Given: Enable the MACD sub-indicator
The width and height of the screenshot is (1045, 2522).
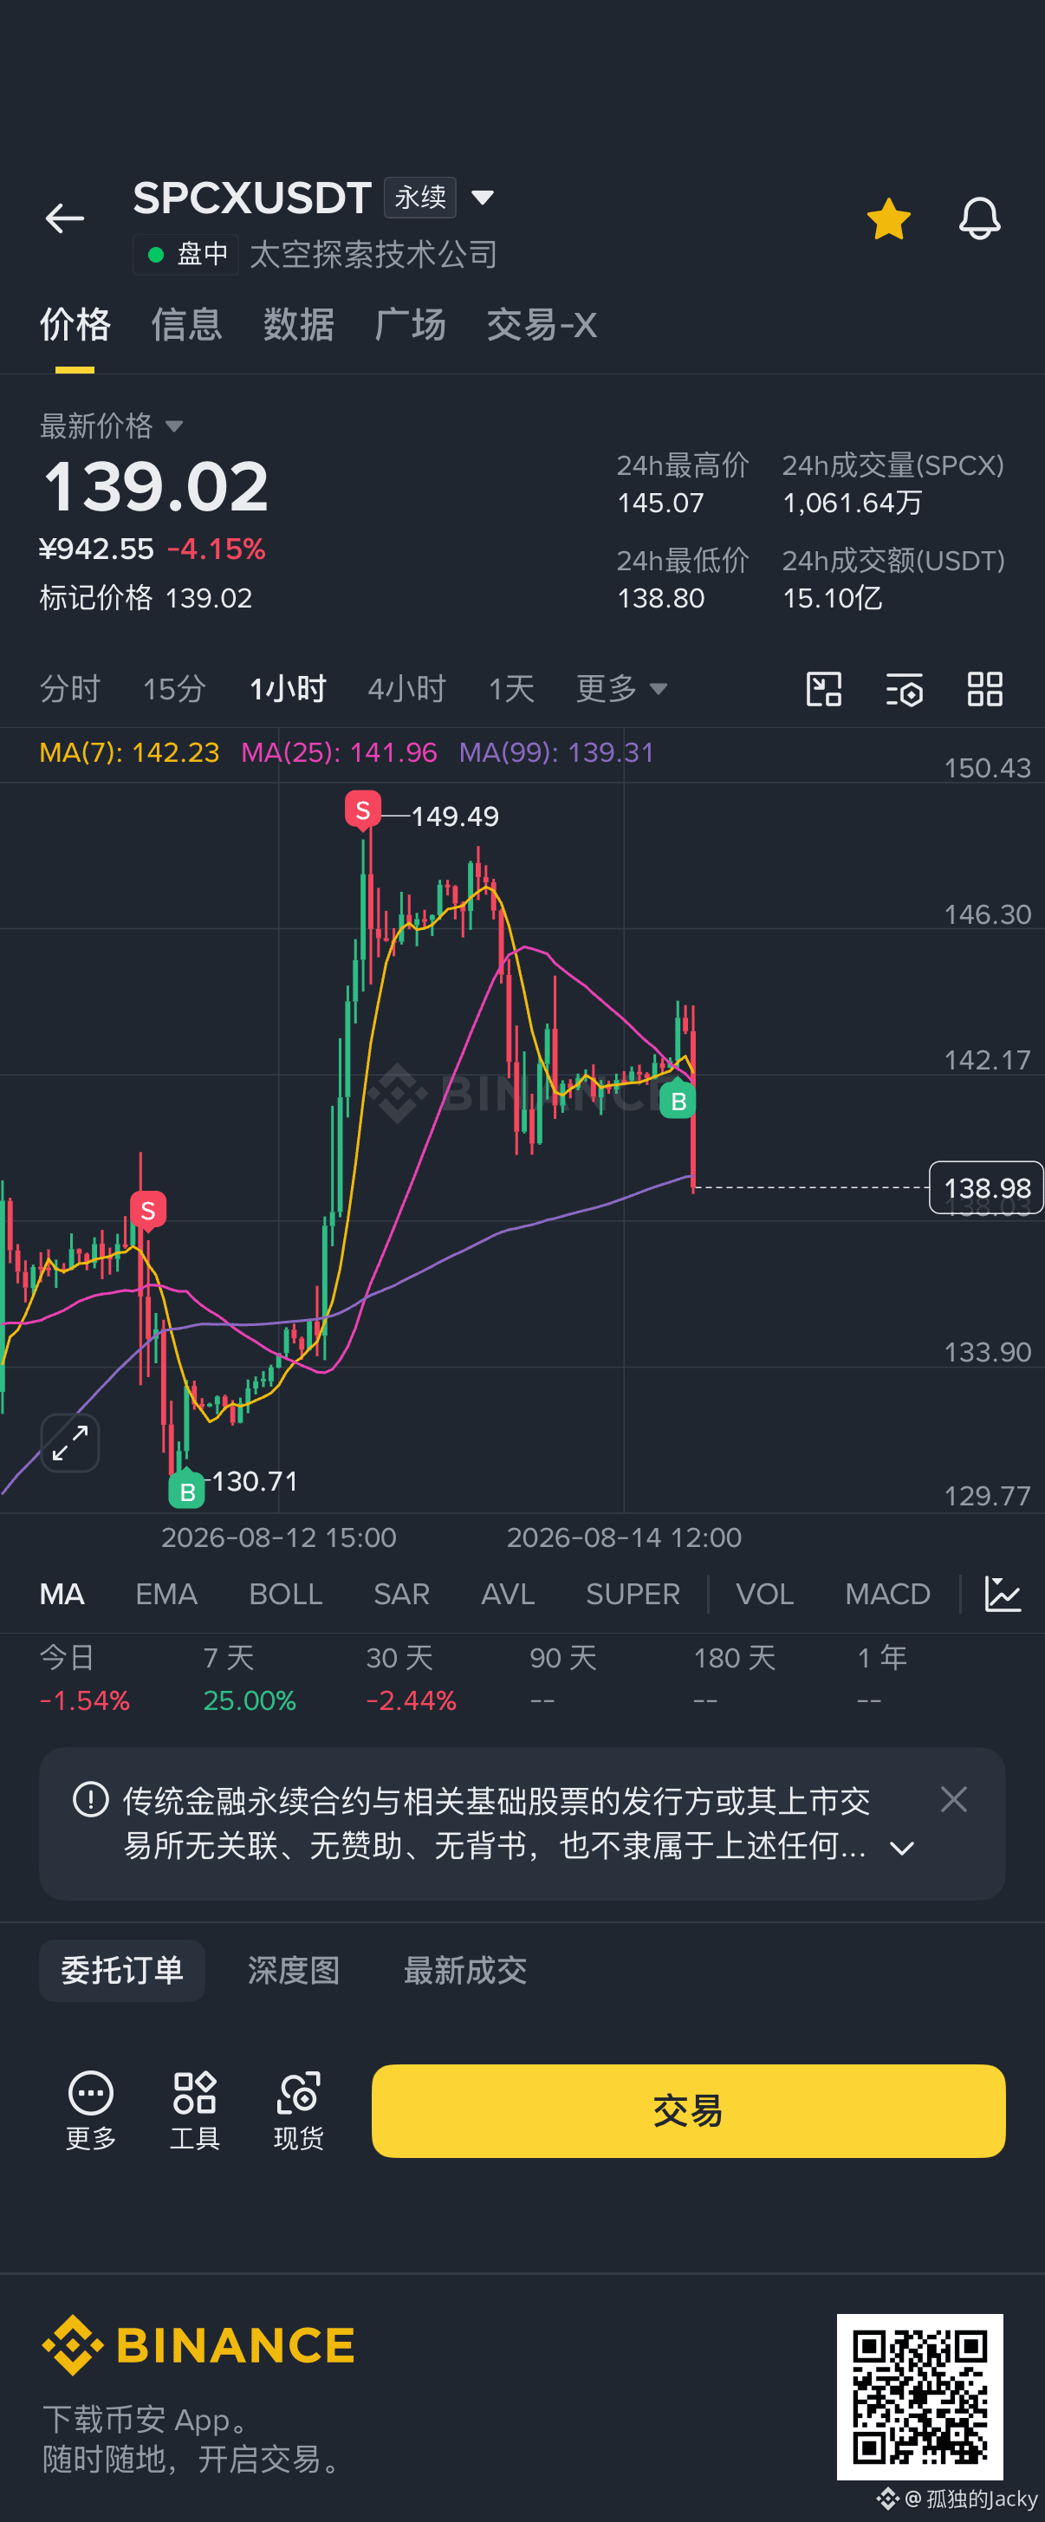Looking at the screenshot, I should (887, 1594).
